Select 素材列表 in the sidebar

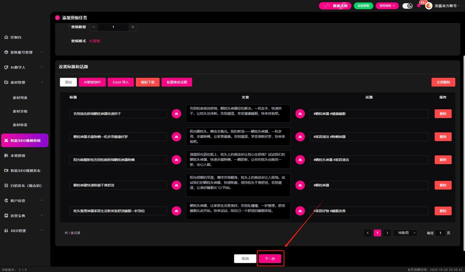[20, 98]
